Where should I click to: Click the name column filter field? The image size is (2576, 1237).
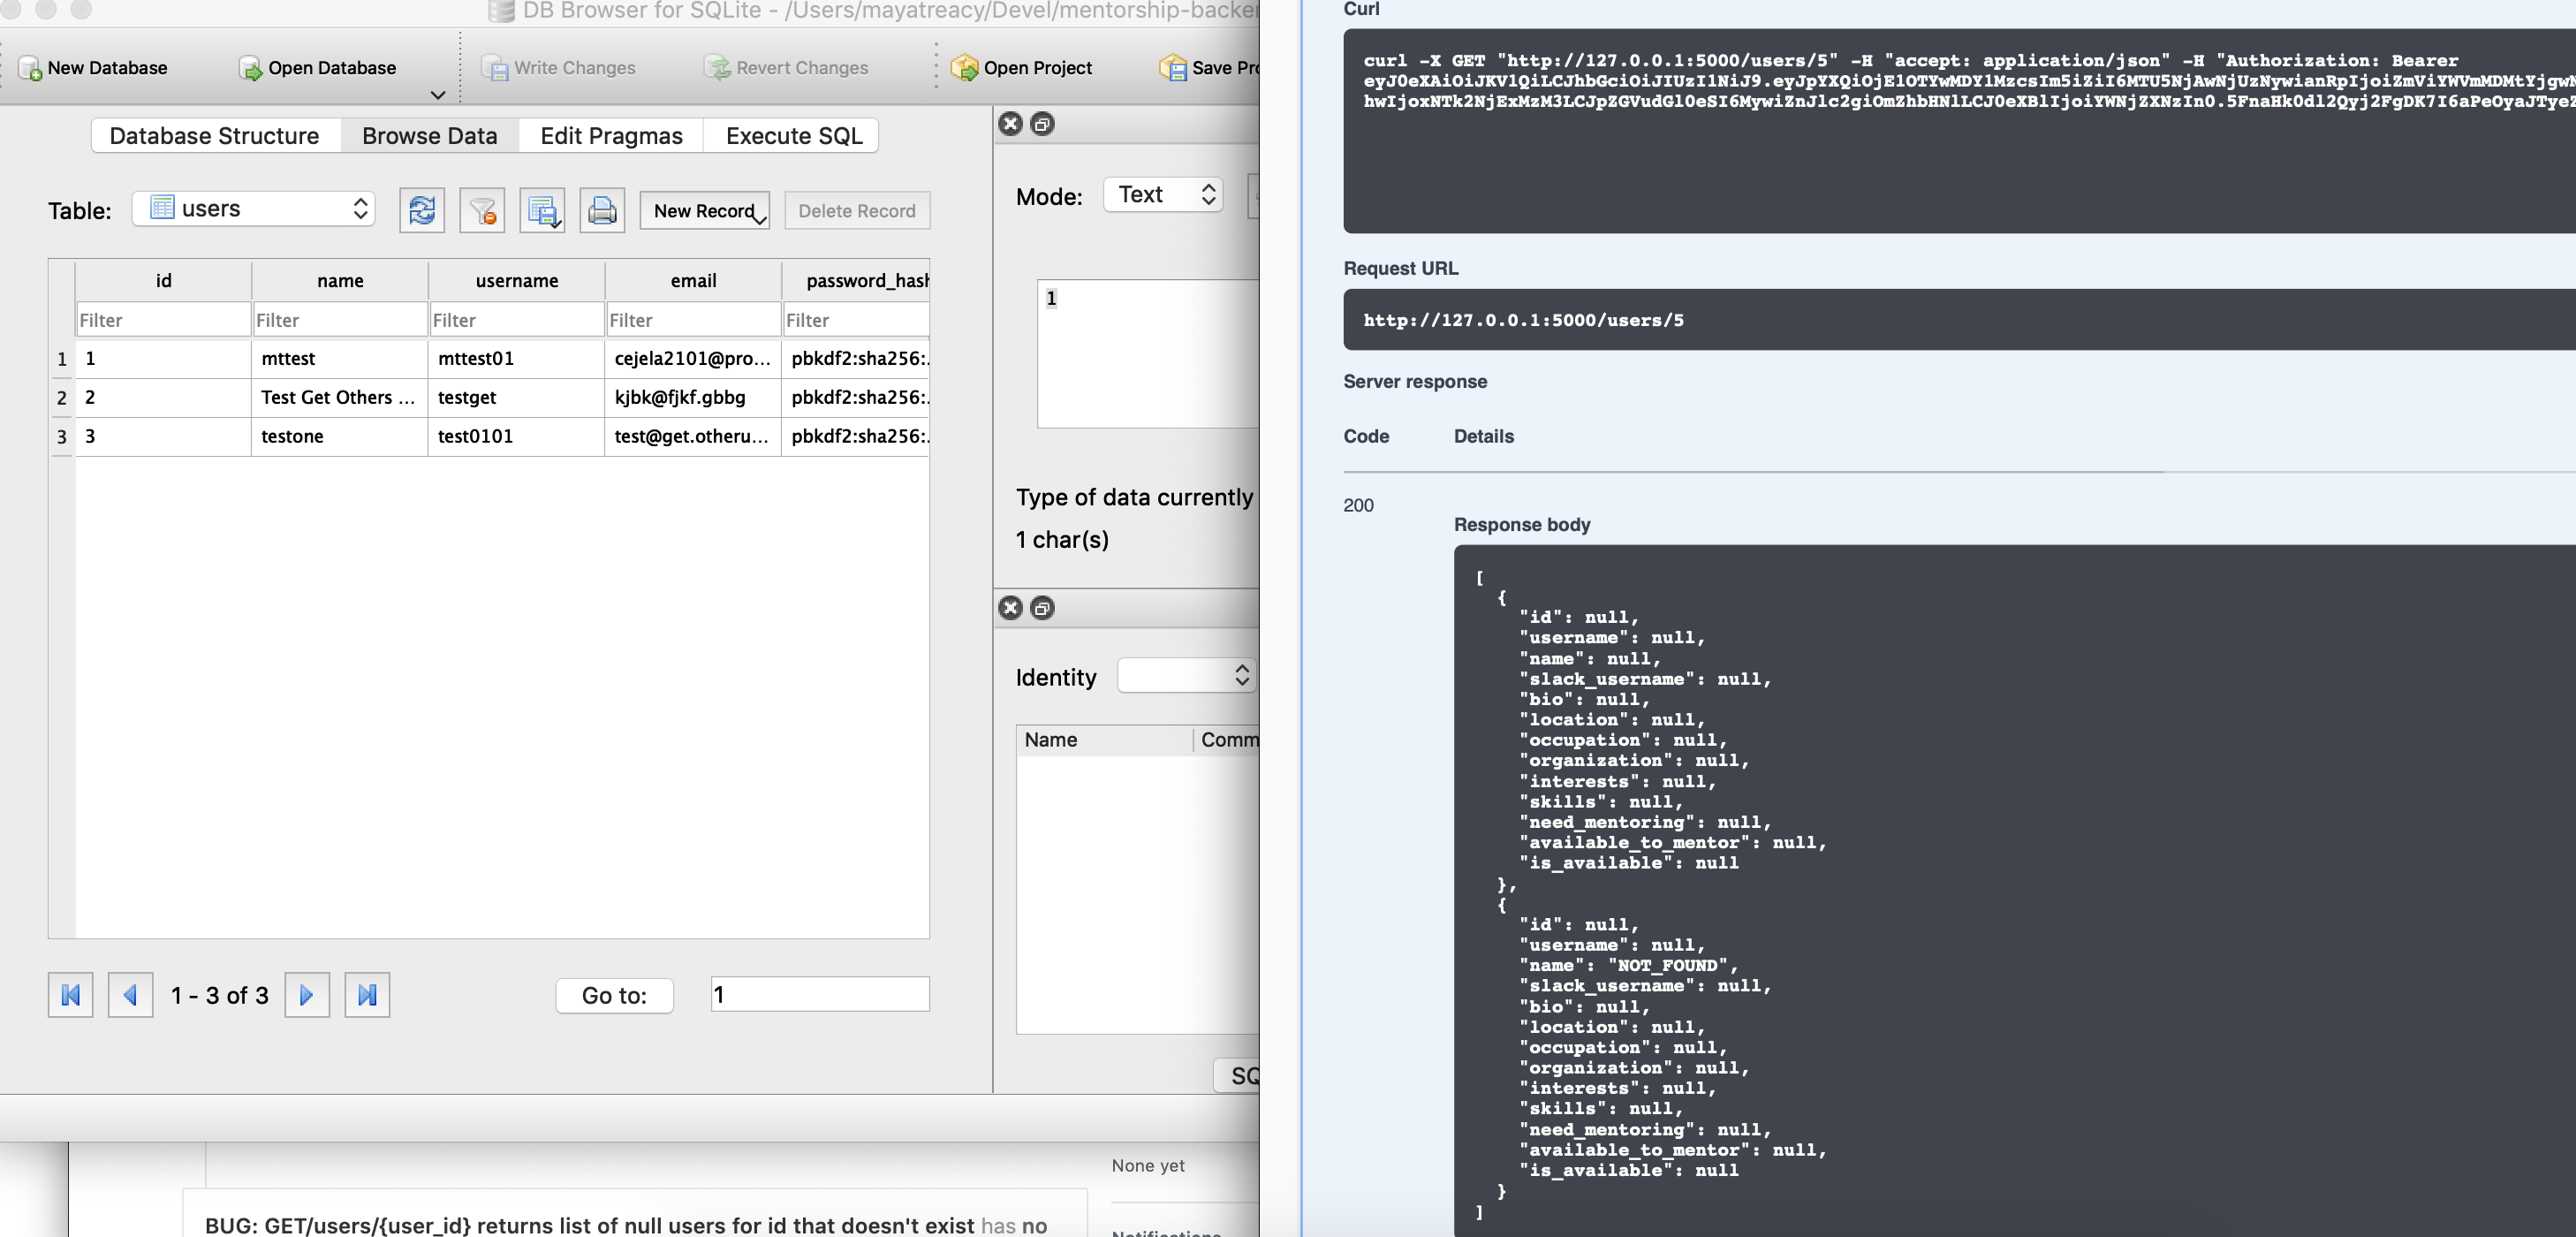click(340, 320)
